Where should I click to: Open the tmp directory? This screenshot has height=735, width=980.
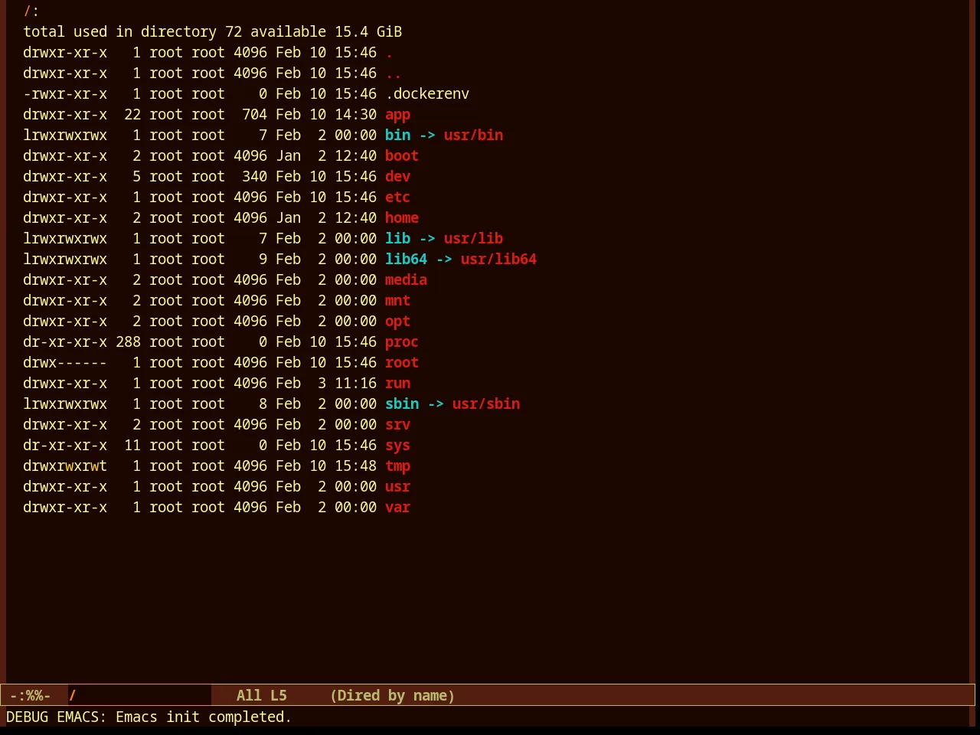click(397, 466)
